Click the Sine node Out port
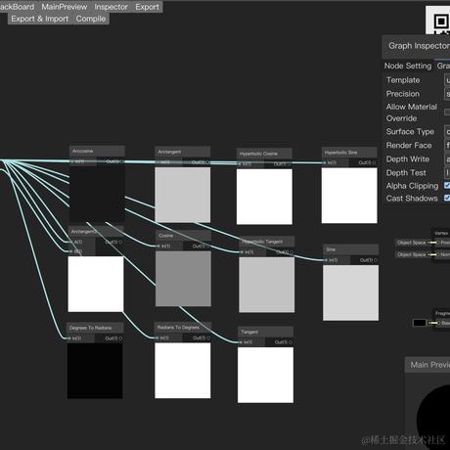 (x=376, y=260)
